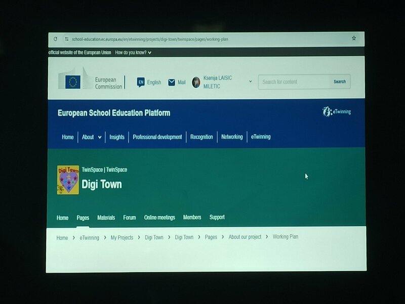Open the Mail link text
Image resolution: width=405 pixels, height=304 pixels.
182,82
